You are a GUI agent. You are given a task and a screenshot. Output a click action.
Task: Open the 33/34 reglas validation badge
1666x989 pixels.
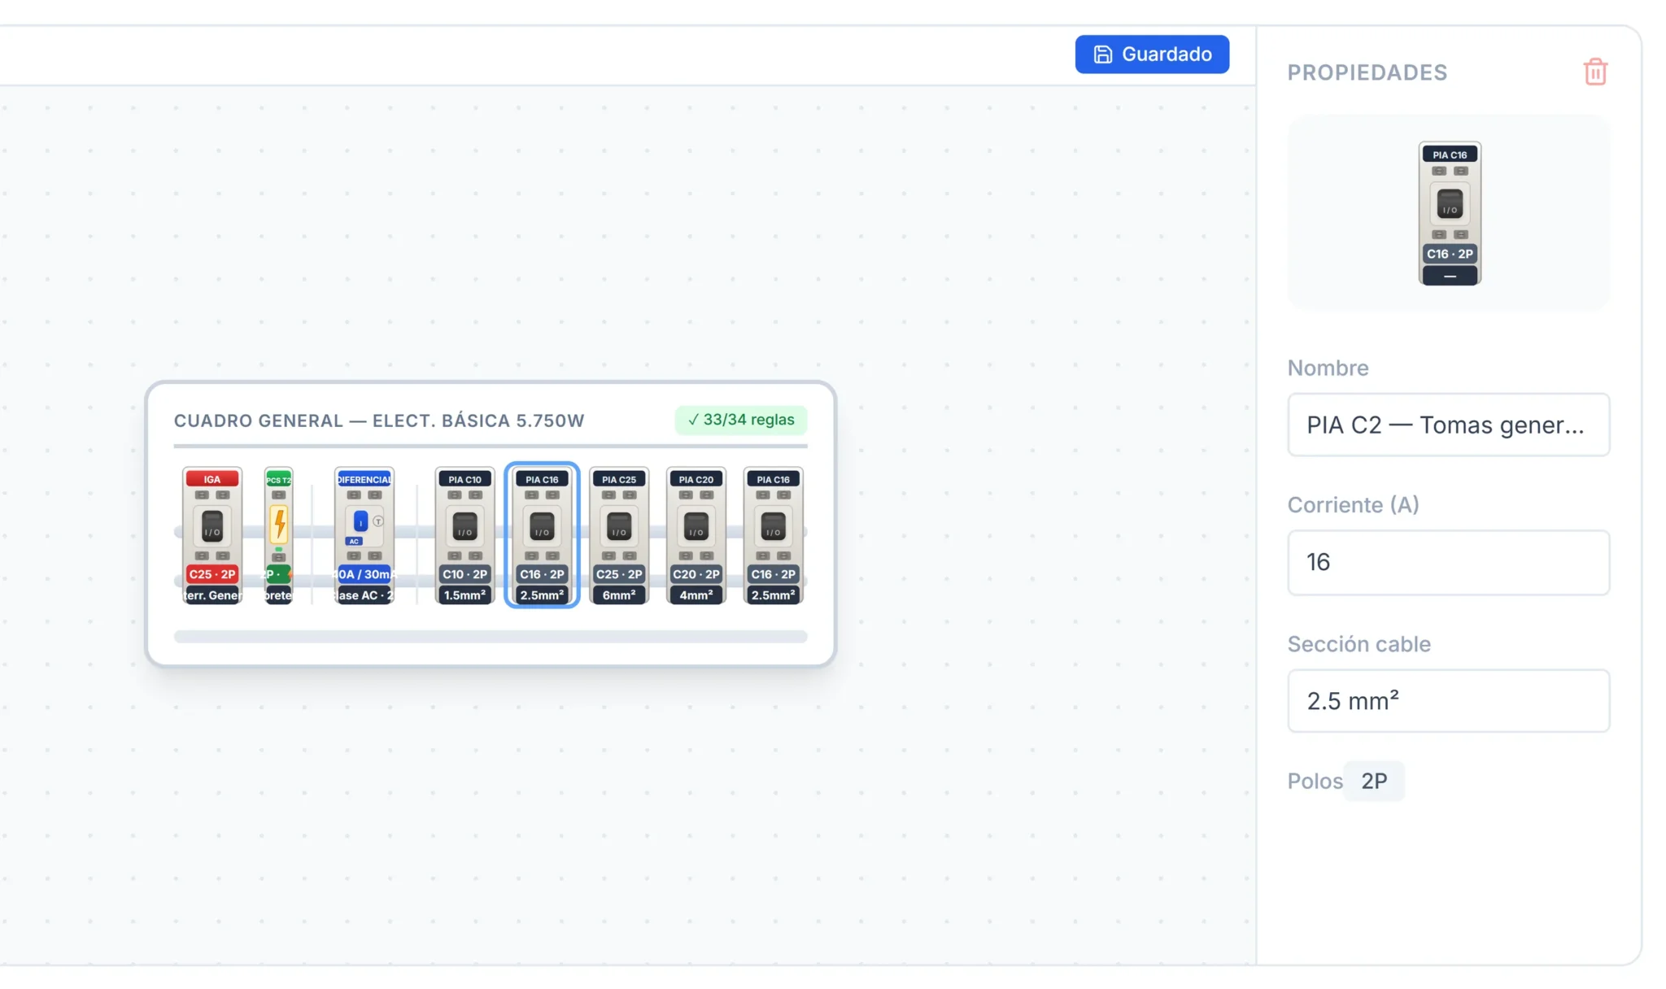[741, 420]
